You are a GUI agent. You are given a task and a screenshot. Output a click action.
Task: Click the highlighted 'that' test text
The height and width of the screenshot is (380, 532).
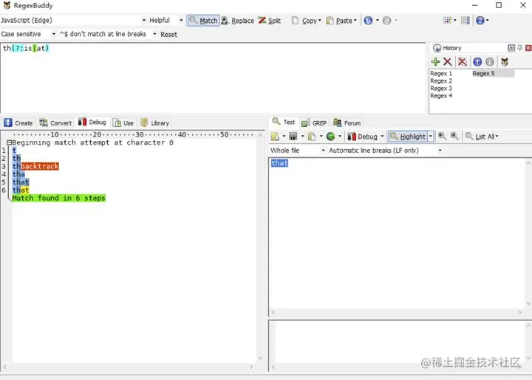279,163
